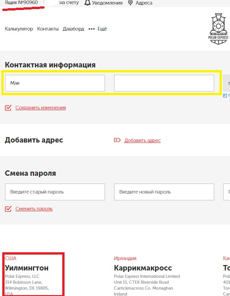The image size is (230, 296).
Task: Open the Polar Express locomotive logo
Action: tap(219, 29)
